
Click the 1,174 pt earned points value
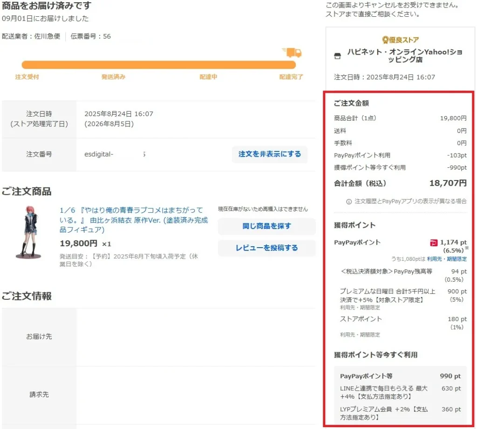coord(453,242)
